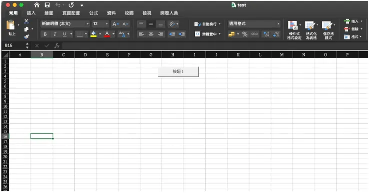The width and height of the screenshot is (370, 193).
Task: Click the Paste (貼上) clipboard icon
Action: tap(11, 25)
